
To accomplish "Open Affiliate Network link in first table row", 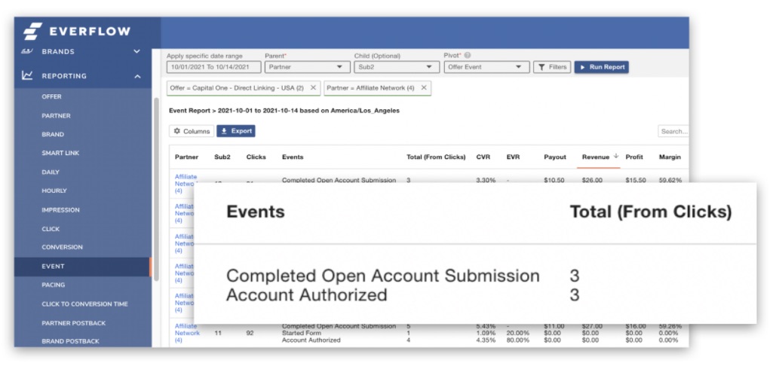I will (186, 183).
